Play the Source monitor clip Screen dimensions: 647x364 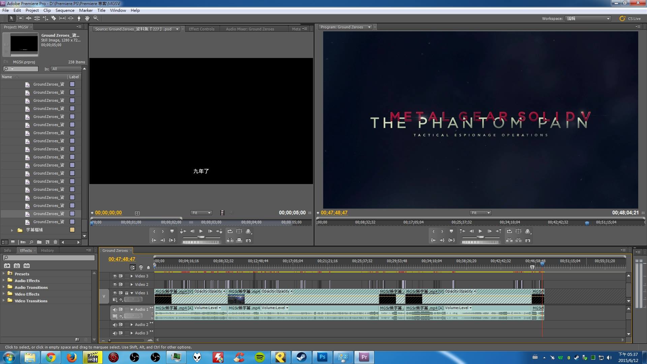(x=201, y=231)
